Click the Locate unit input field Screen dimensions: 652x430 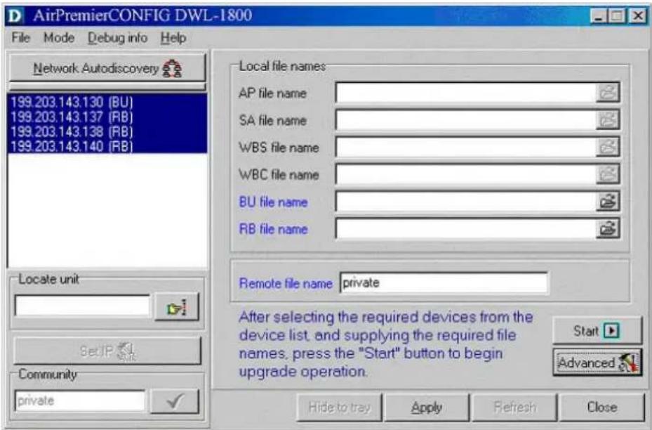coord(82,306)
